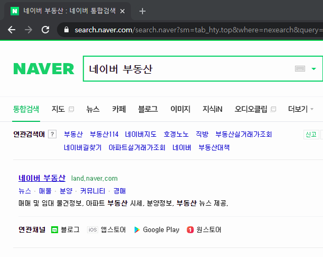Open the 블로그 related channel link
Image resolution: width=323 pixels, height=257 pixels.
click(70, 229)
